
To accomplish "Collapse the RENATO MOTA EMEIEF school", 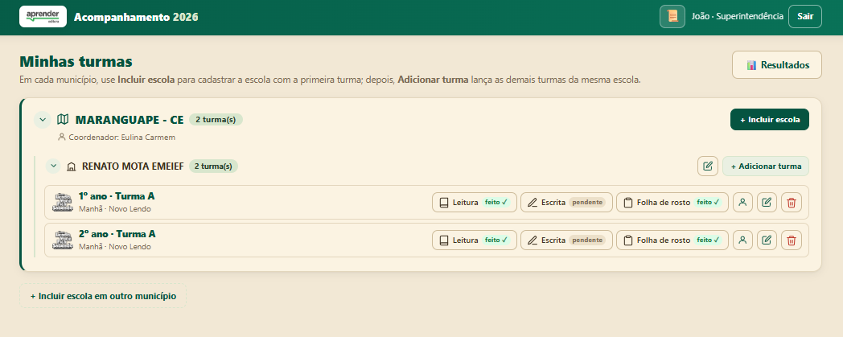I will (x=53, y=166).
